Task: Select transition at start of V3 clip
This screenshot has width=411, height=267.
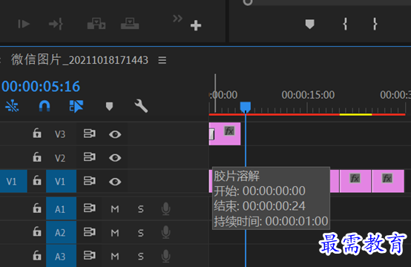Action: click(211, 134)
